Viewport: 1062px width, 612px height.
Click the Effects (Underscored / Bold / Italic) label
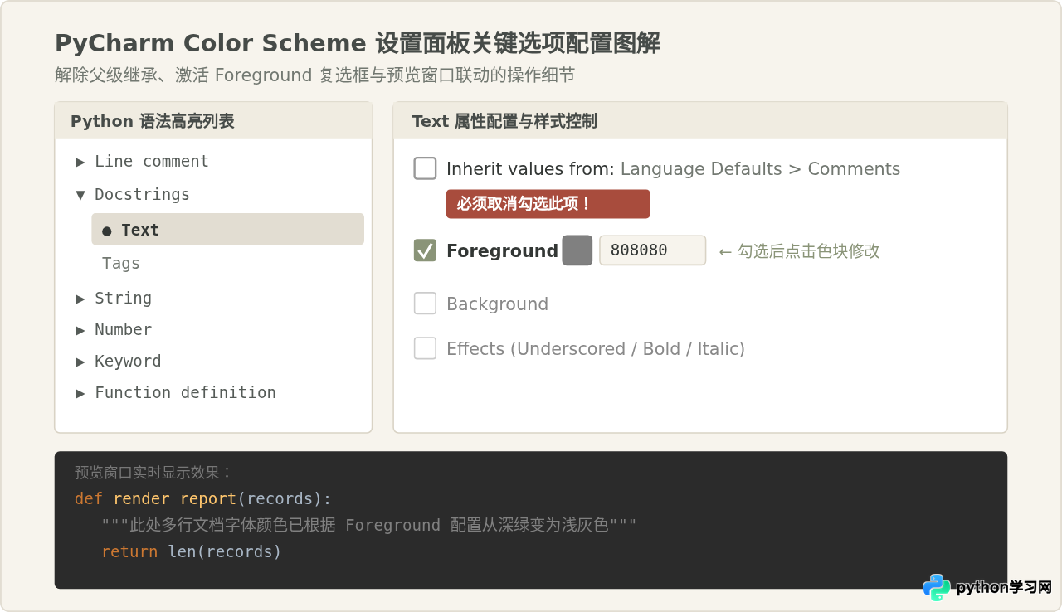tap(596, 349)
